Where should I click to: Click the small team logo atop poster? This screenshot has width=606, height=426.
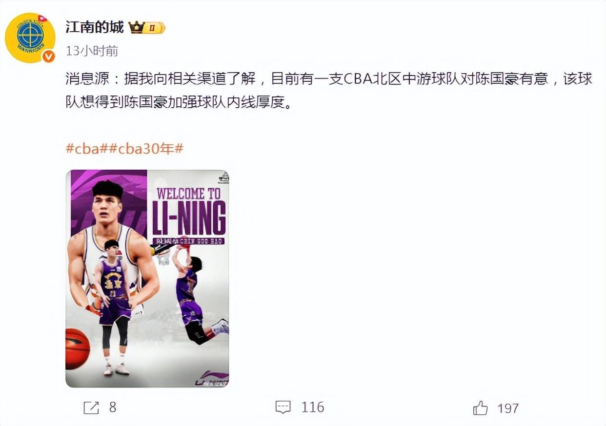223,177
